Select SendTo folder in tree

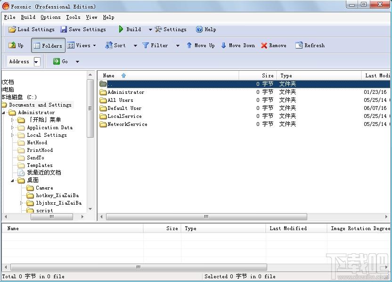click(35, 158)
